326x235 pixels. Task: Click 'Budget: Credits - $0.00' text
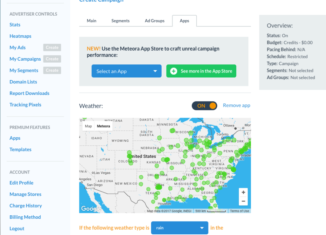click(x=290, y=42)
